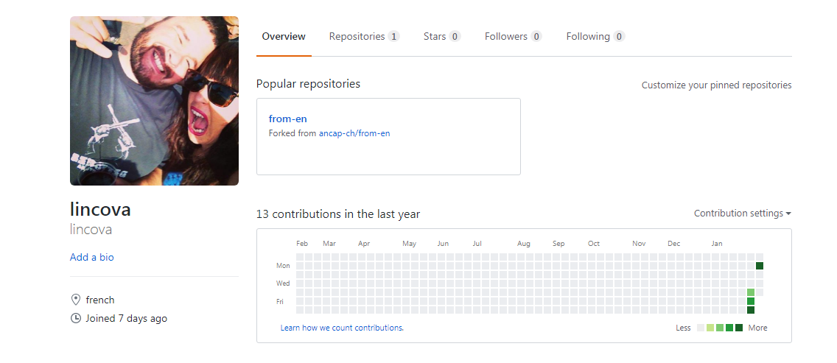Expand the Contribution settings dropdown

(743, 213)
